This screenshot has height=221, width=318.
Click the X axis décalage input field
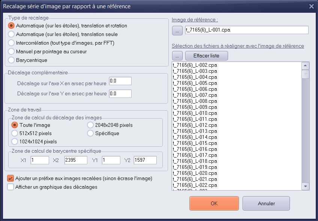tap(120, 81)
